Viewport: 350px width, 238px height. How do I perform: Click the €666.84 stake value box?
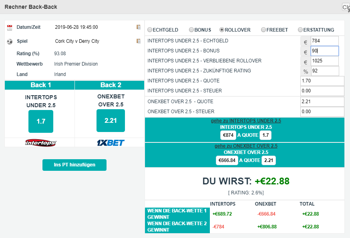pyautogui.click(x=227, y=160)
